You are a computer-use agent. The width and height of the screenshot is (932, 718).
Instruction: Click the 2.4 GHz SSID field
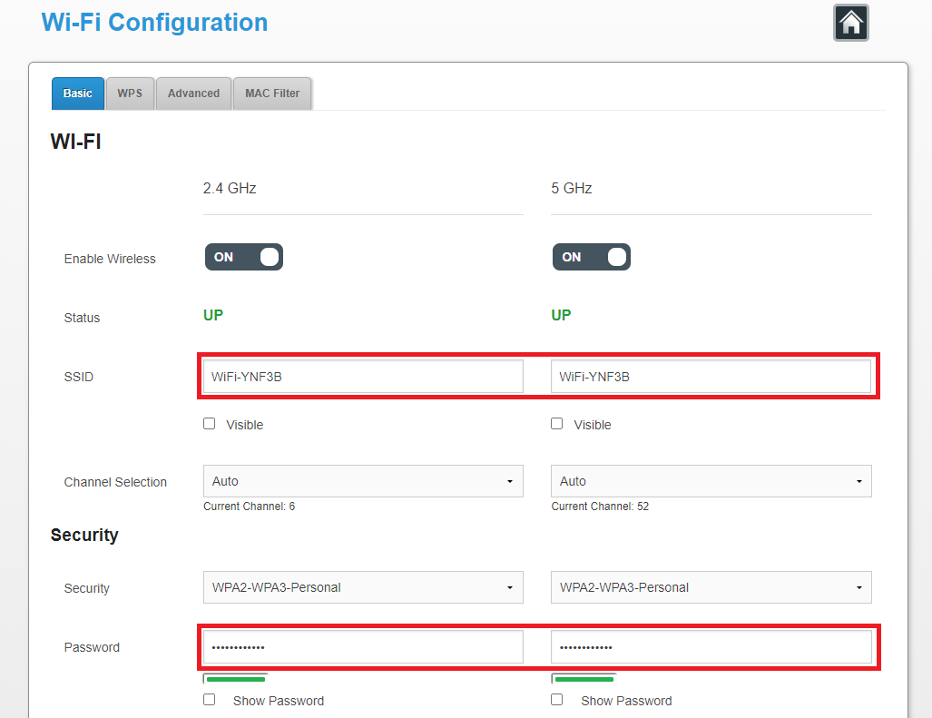[x=362, y=376]
